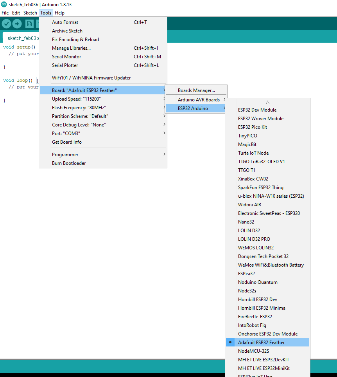This screenshot has height=377, width=337.
Task: Set board to NodeMCU-32S
Action: click(x=268, y=351)
